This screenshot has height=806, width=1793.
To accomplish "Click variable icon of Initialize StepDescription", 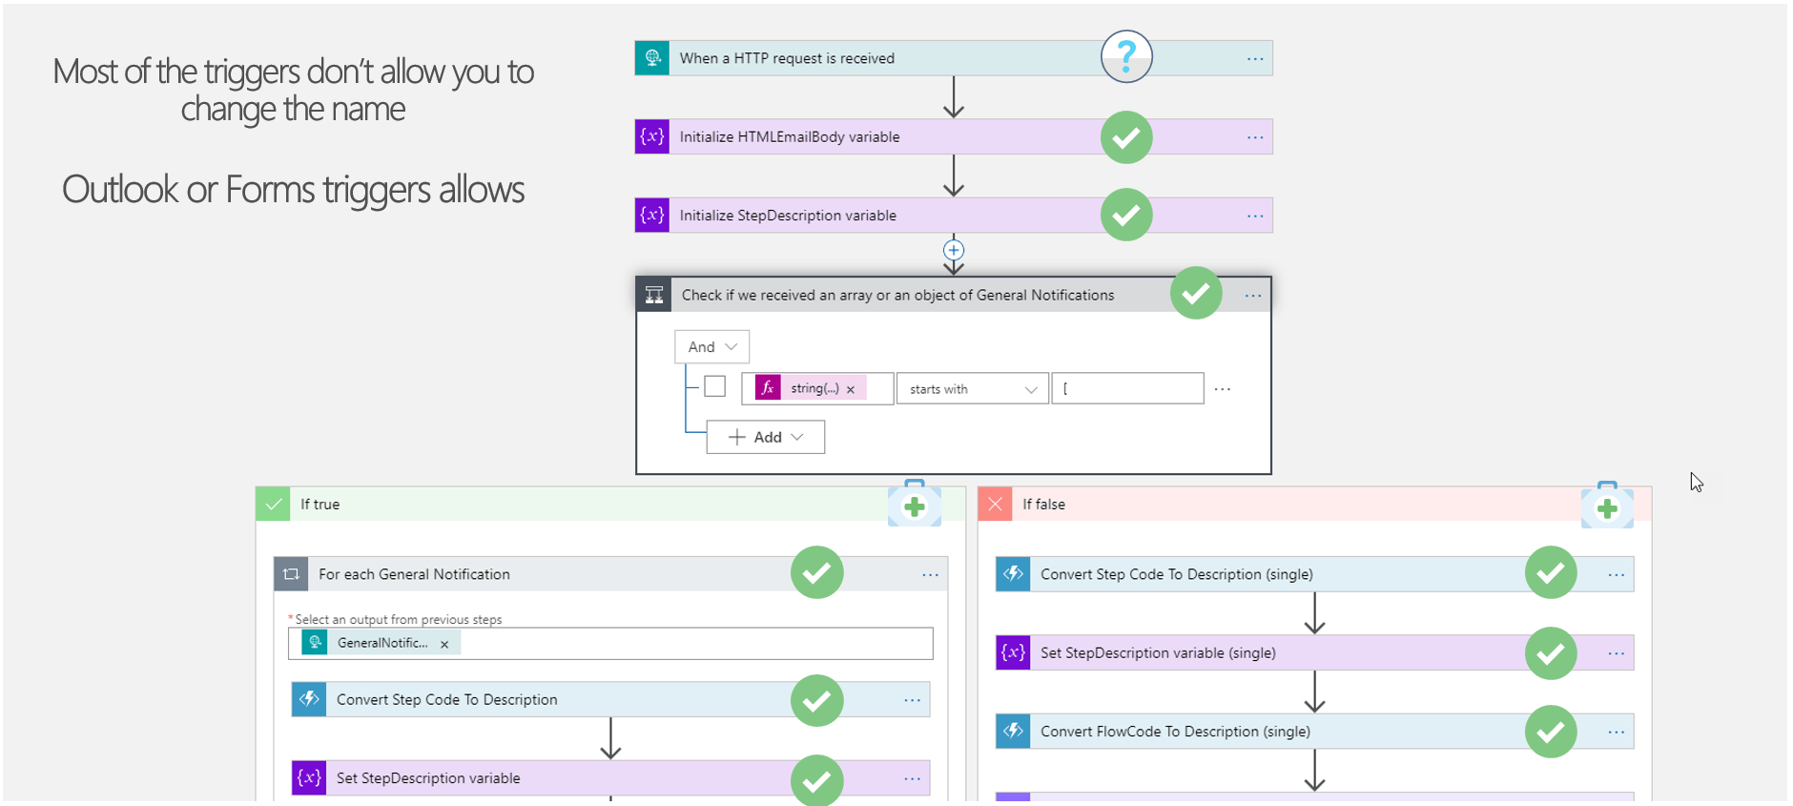I will (652, 215).
